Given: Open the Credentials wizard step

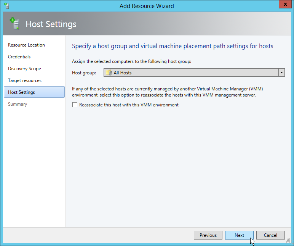Looking at the screenshot, I should 19,57.
